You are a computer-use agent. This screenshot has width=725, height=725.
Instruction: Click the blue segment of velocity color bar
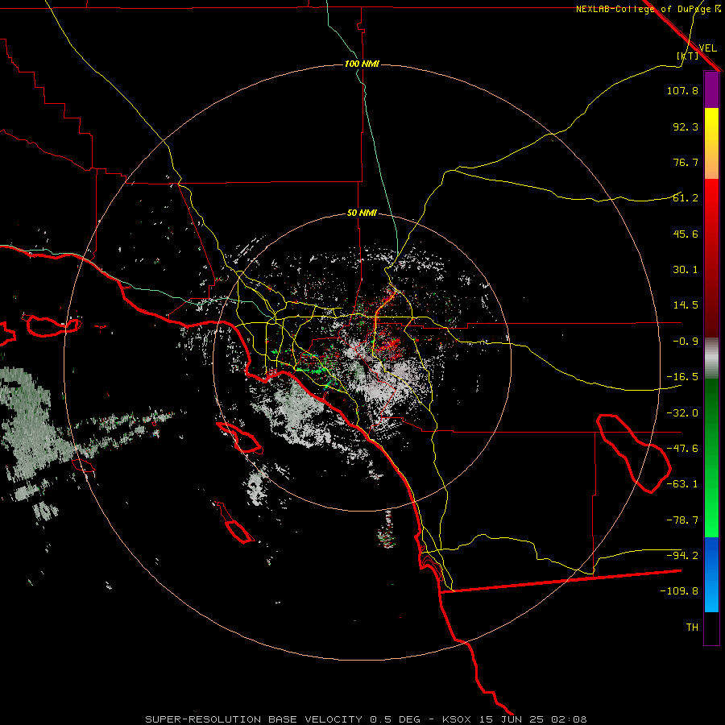coord(711,574)
